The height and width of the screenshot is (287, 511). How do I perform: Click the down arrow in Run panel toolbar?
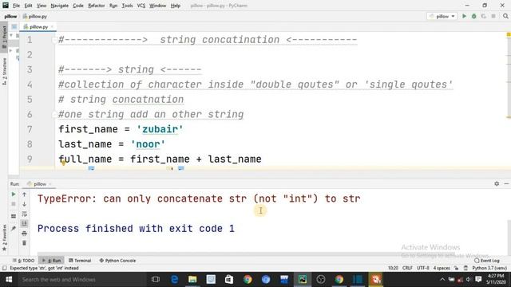click(24, 204)
